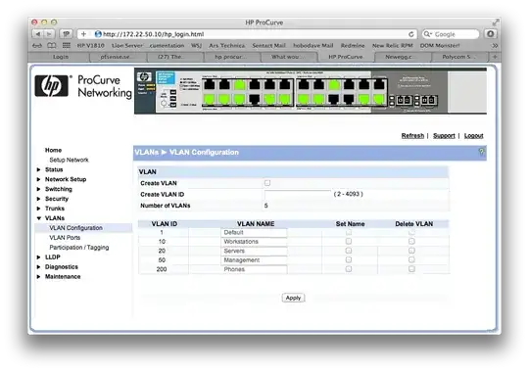Open Top Sites grid icon
This screenshot has width=529, height=373.
point(67,46)
